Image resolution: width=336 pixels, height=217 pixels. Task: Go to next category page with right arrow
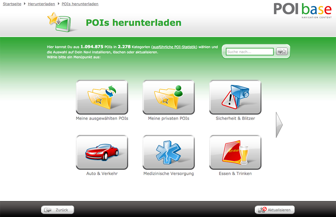click(279, 125)
